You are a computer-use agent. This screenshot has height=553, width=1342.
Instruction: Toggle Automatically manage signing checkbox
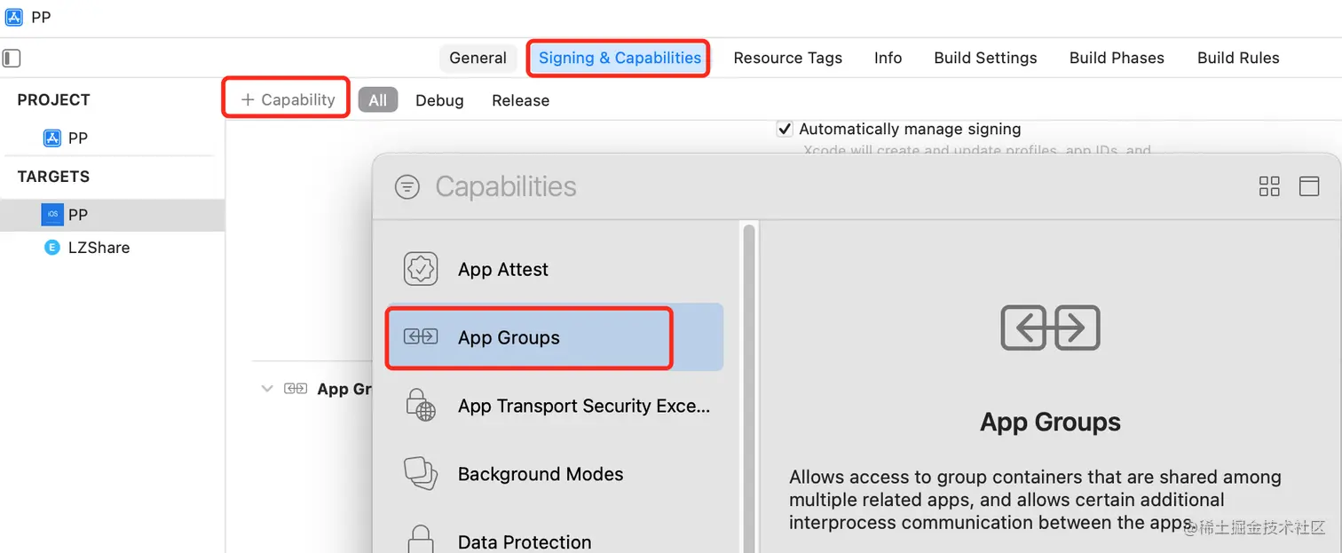pyautogui.click(x=785, y=130)
